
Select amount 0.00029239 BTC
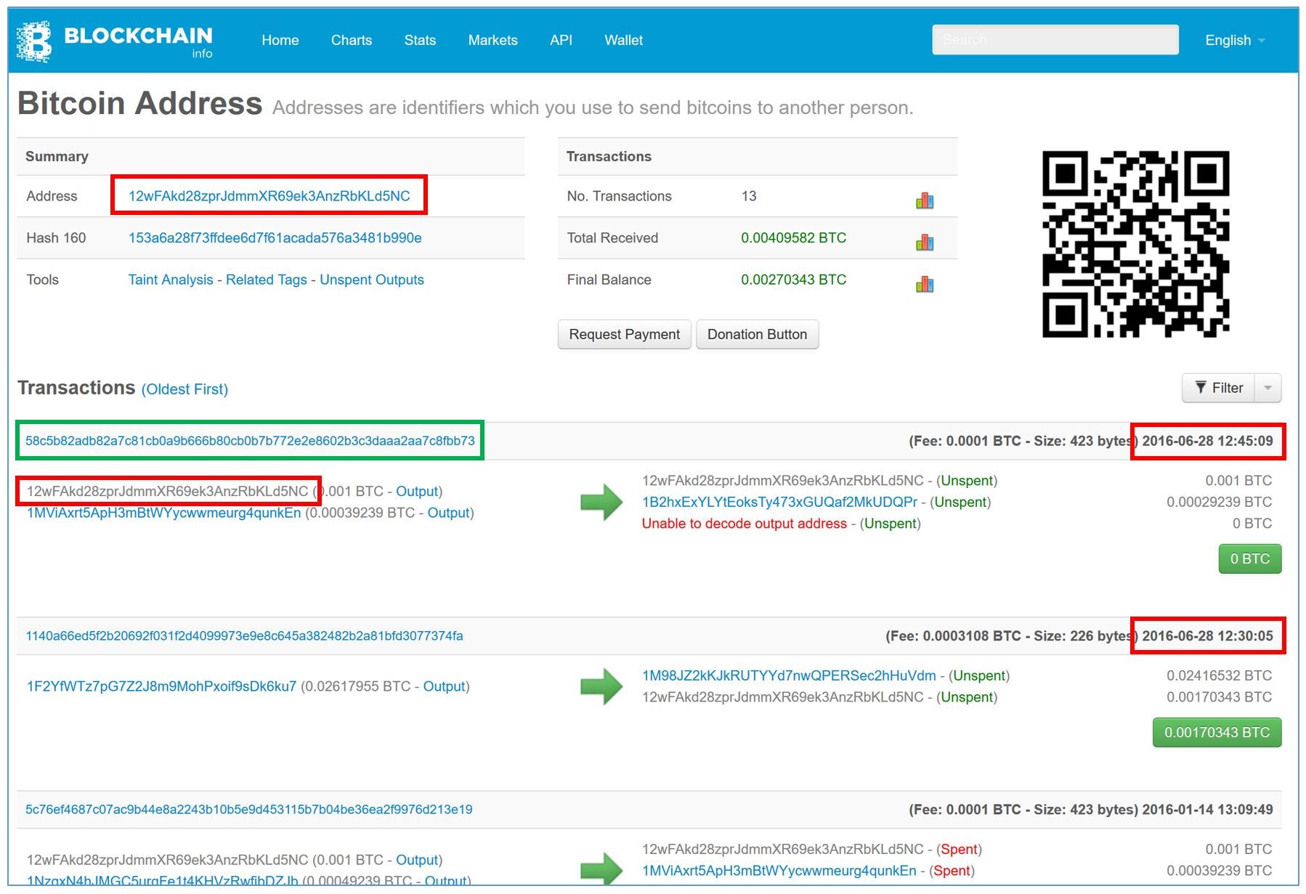coord(1220,502)
